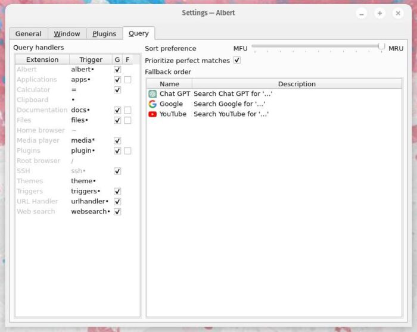Uncheck the G checkbox for Media player
This screenshot has height=332, width=417.
pyautogui.click(x=117, y=140)
